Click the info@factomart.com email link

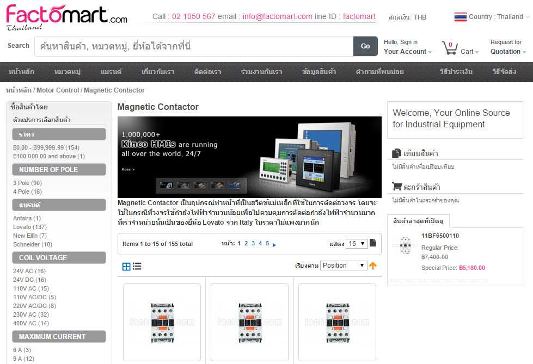tap(277, 16)
